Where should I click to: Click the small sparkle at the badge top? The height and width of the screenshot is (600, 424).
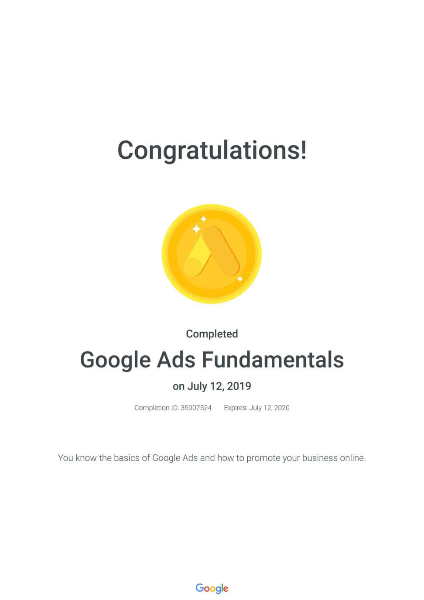tap(203, 219)
